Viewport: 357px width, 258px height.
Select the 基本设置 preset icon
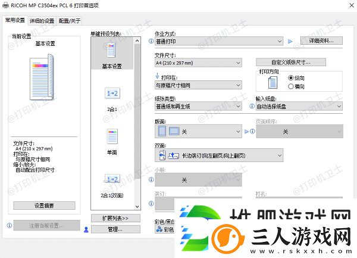click(x=112, y=50)
